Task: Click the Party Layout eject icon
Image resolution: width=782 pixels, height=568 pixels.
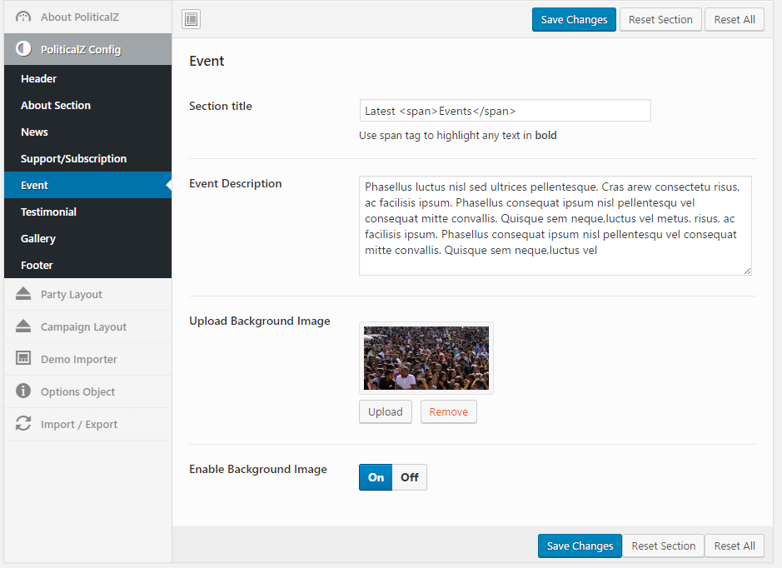Action: 23,294
